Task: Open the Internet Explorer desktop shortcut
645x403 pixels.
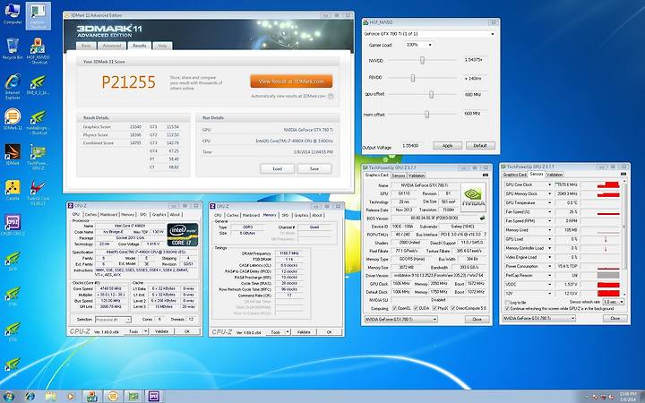Action: [13, 86]
